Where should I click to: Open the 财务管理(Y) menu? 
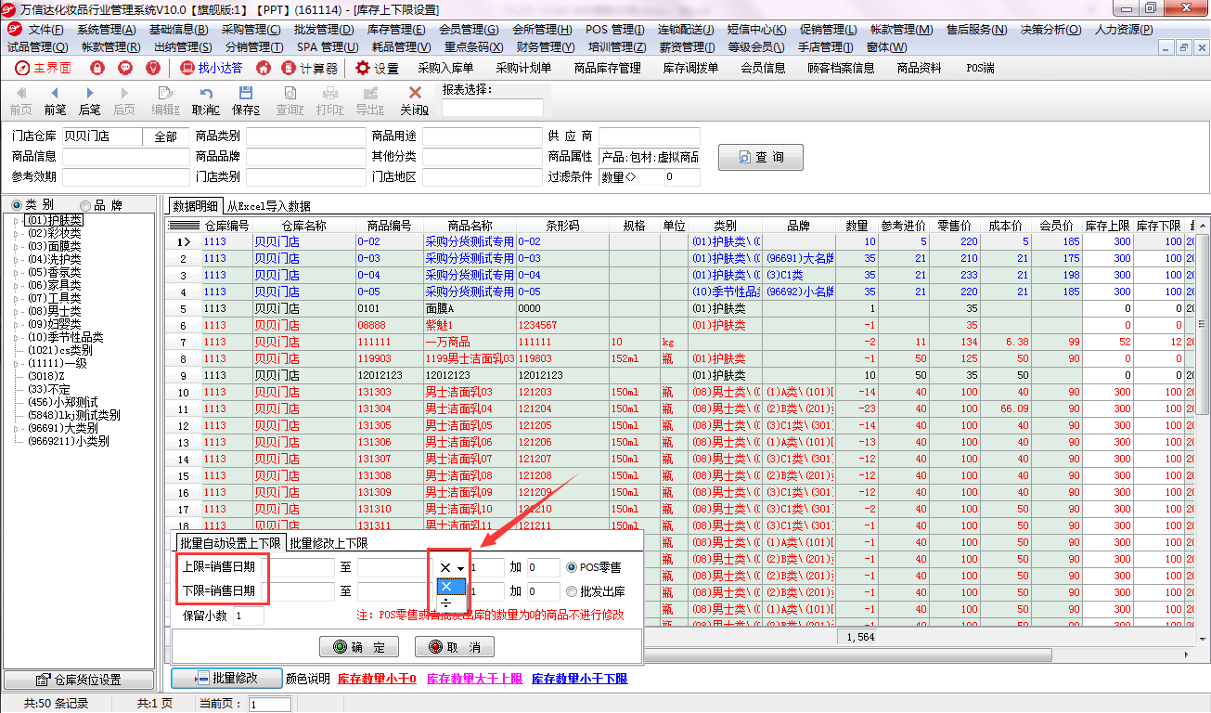(x=546, y=46)
